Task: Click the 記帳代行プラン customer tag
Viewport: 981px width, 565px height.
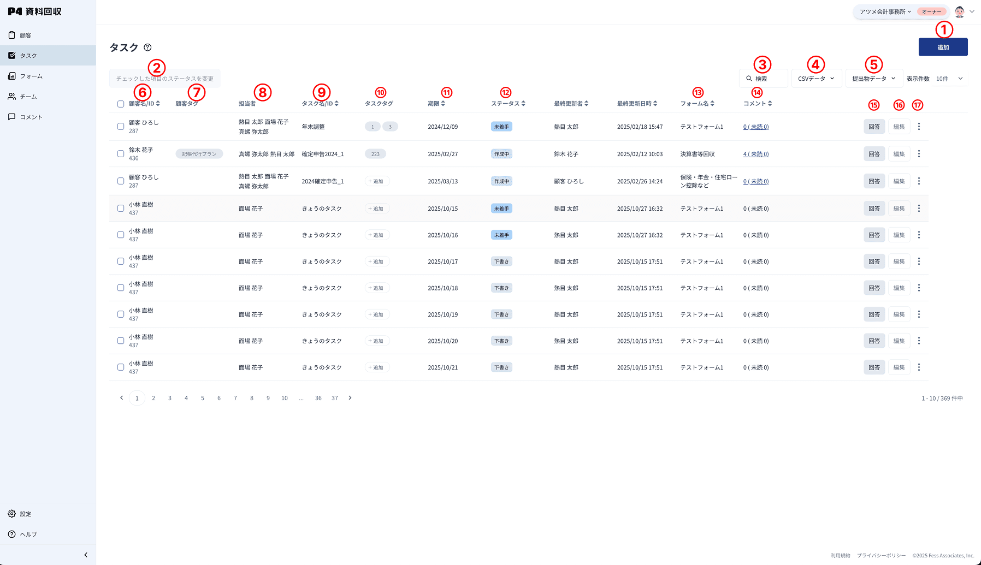Action: (x=199, y=154)
